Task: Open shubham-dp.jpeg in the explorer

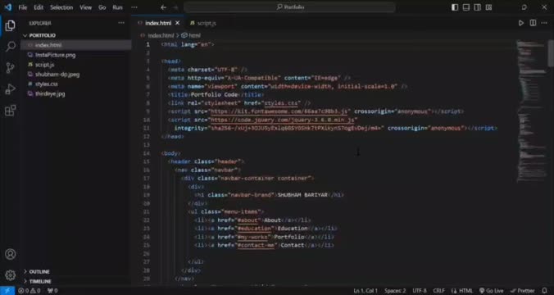Action: click(x=57, y=75)
